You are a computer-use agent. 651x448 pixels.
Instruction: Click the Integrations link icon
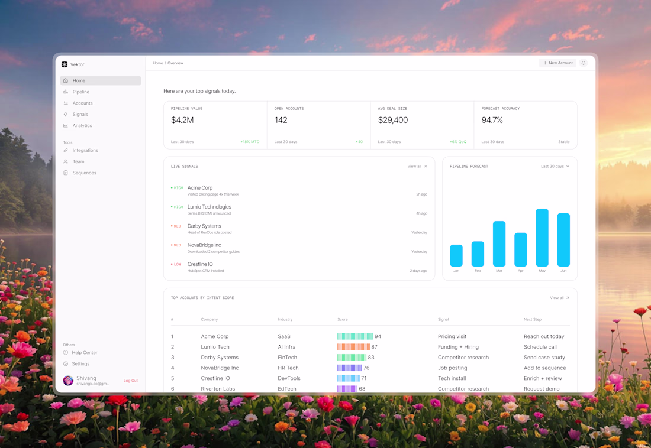[66, 150]
